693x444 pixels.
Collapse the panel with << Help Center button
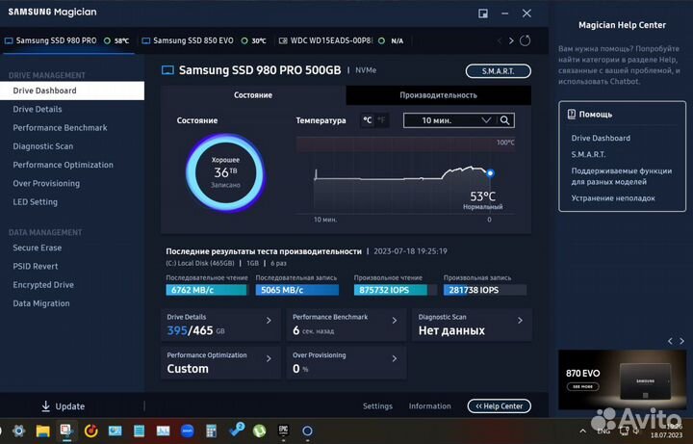(x=499, y=406)
